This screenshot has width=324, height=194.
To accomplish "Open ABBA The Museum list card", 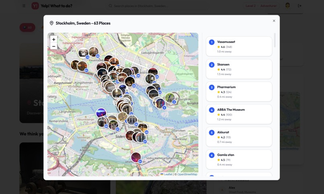I will [239, 114].
